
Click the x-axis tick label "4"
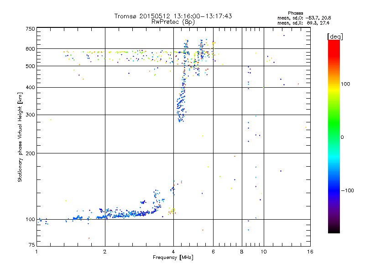click(173, 252)
